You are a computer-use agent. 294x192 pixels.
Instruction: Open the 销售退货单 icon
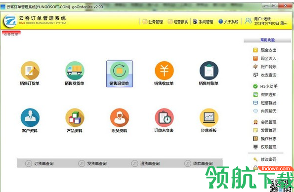(x=120, y=74)
